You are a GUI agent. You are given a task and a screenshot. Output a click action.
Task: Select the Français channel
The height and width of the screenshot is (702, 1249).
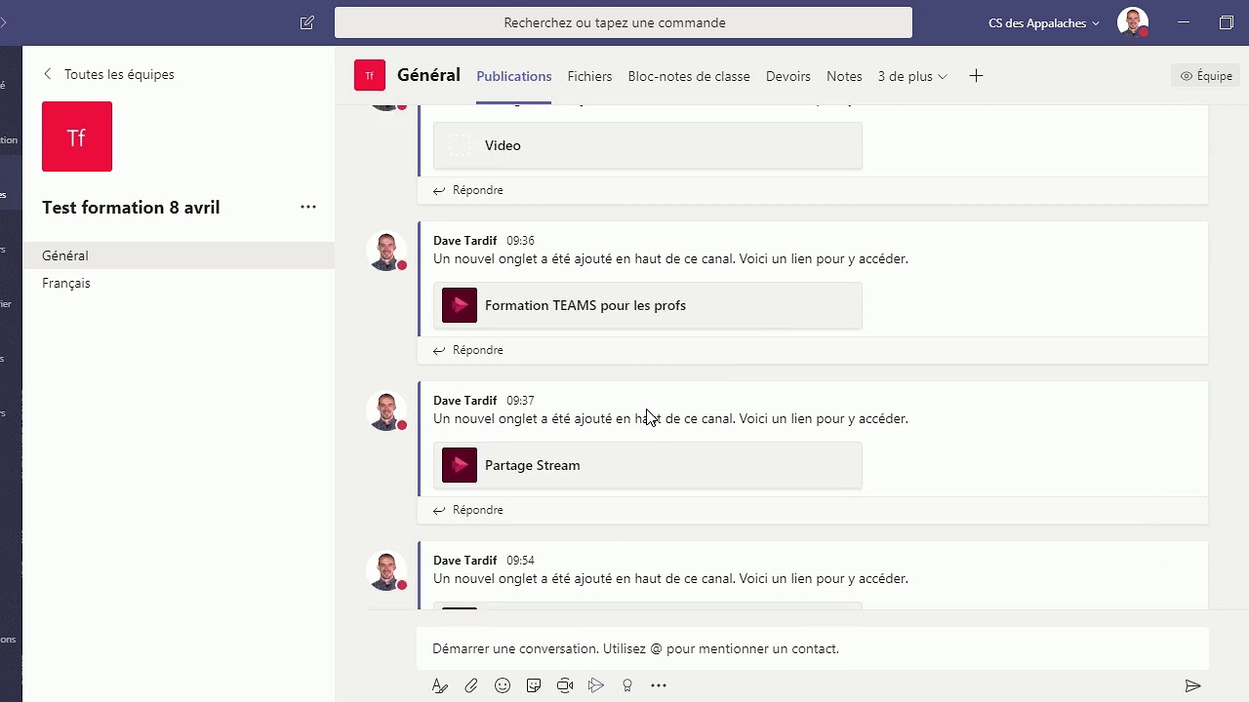(x=179, y=283)
